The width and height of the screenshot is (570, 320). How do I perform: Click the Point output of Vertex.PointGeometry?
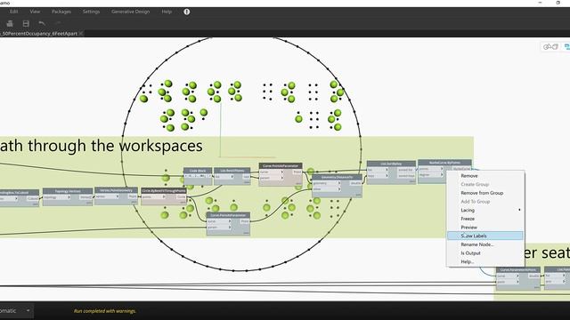pyautogui.click(x=133, y=196)
